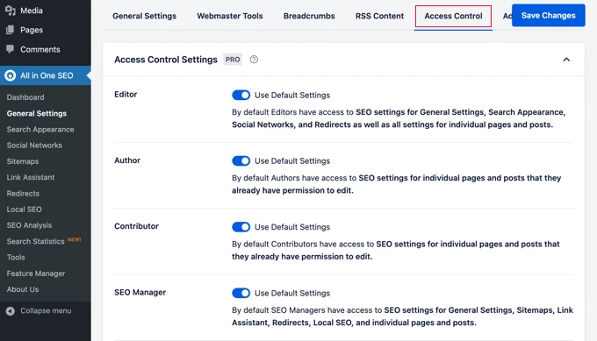Go to the AIOSEO Dashboard
The image size is (597, 341).
(x=25, y=97)
